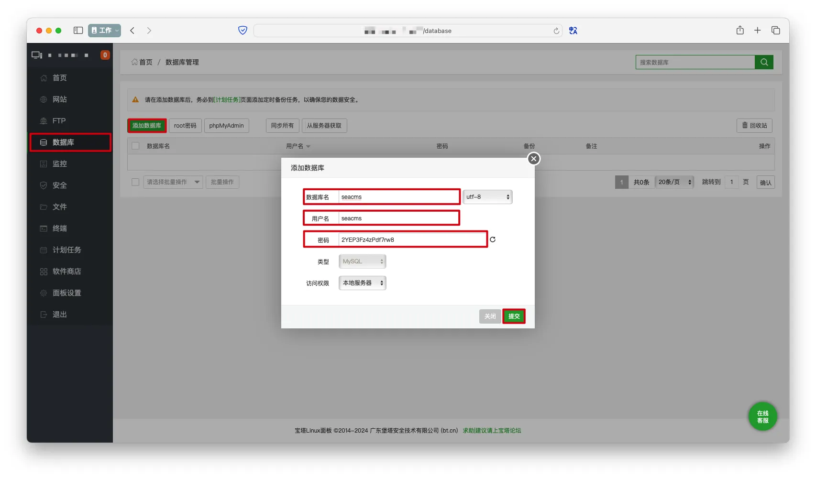
Task: Click the green search magnifier icon
Action: pyautogui.click(x=764, y=62)
